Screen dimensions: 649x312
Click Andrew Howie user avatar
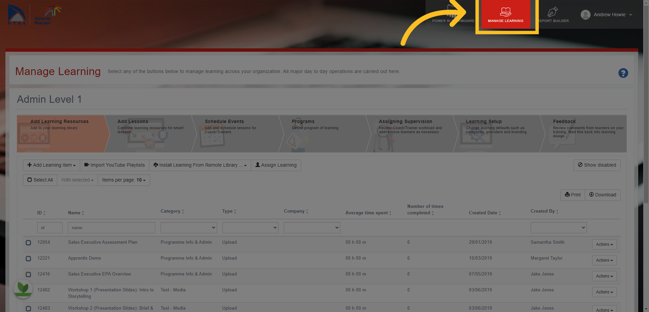click(585, 15)
